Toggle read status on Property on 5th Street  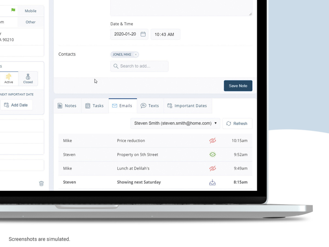click(212, 154)
